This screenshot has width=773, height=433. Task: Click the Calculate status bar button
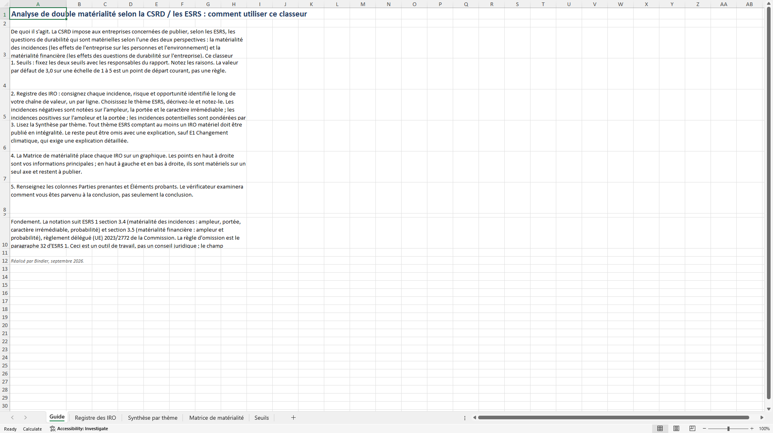(32, 429)
